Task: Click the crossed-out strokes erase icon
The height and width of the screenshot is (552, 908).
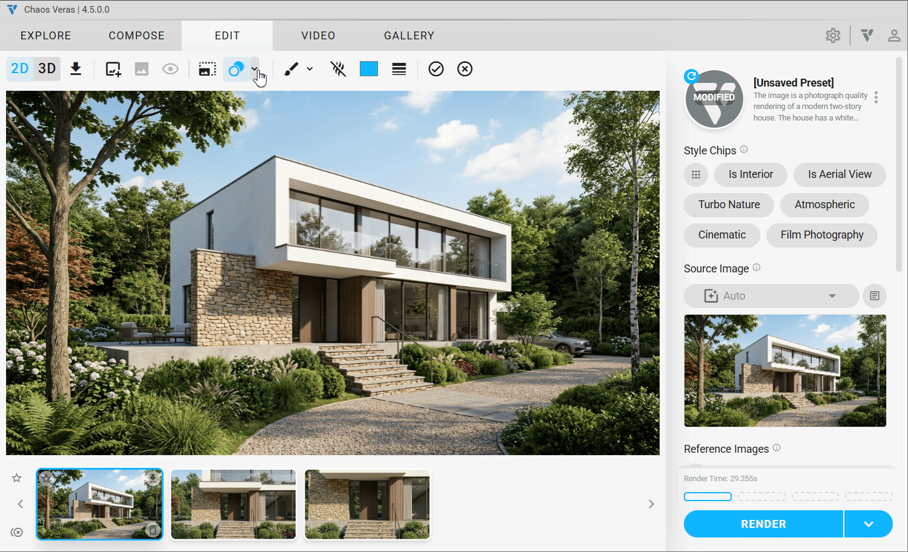Action: coord(338,69)
